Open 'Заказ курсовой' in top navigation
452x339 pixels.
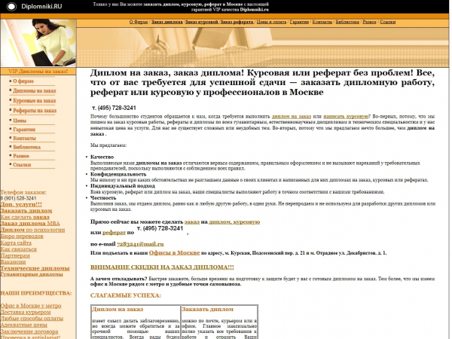(x=201, y=22)
